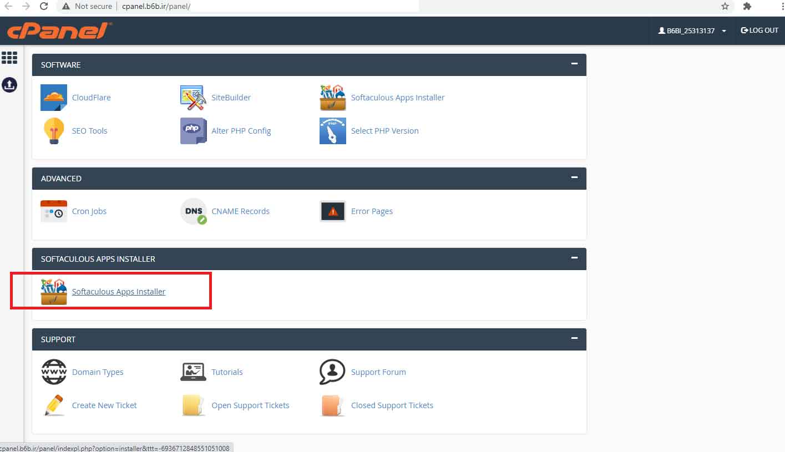
Task: Open the CloudFlare link
Action: pyautogui.click(x=92, y=98)
